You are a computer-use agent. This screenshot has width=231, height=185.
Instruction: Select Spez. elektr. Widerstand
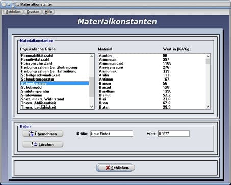click(x=55, y=99)
